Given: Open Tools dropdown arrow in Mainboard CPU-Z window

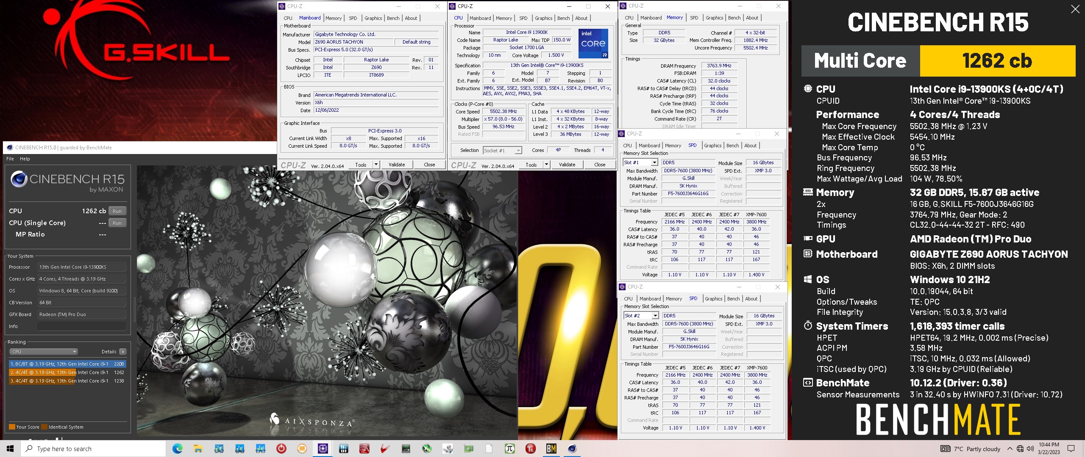Looking at the screenshot, I should coord(376,165).
